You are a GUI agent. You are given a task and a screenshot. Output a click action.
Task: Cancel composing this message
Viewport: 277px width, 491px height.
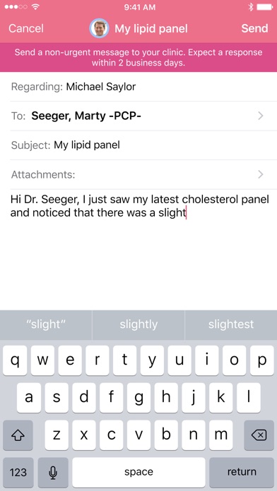point(26,28)
